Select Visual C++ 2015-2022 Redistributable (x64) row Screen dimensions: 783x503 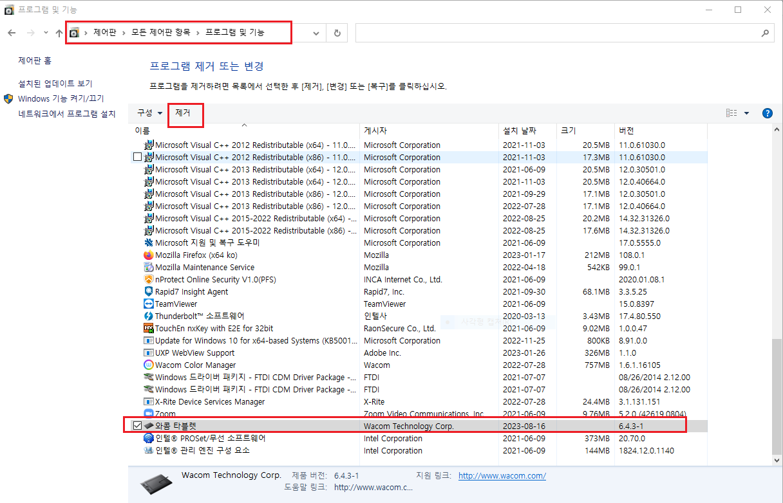419,218
